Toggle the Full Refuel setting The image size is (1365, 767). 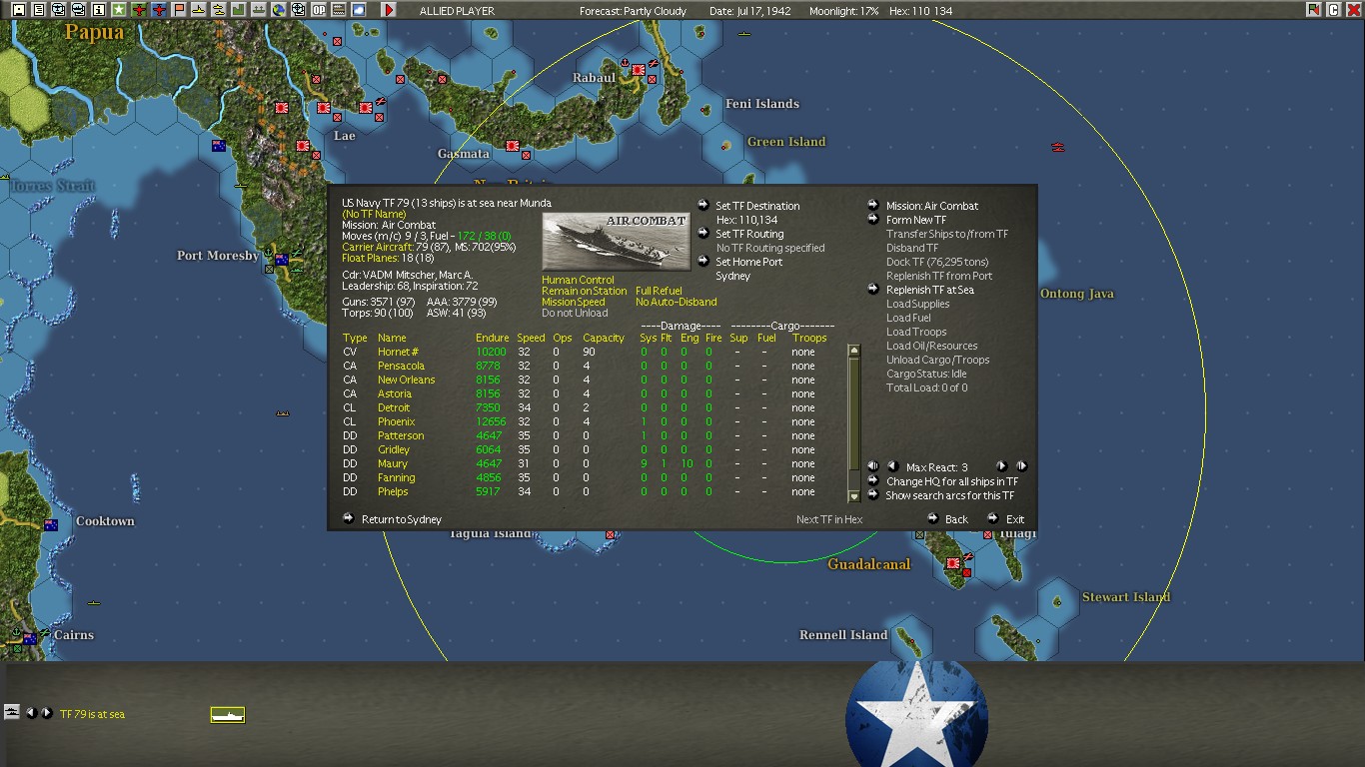[x=659, y=291]
